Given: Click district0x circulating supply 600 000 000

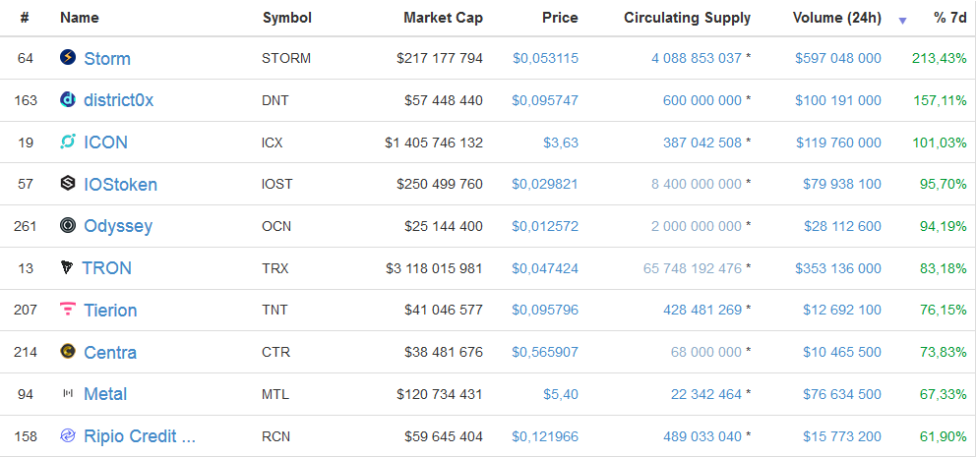Looking at the screenshot, I should 697,100.
